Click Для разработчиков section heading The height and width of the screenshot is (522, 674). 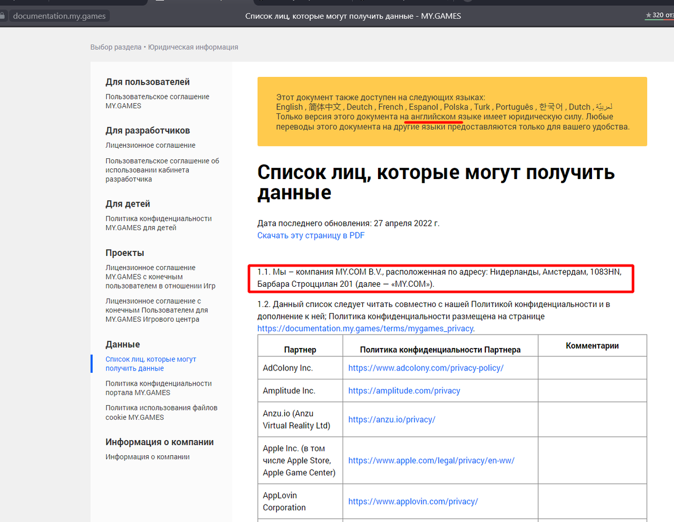tap(148, 130)
